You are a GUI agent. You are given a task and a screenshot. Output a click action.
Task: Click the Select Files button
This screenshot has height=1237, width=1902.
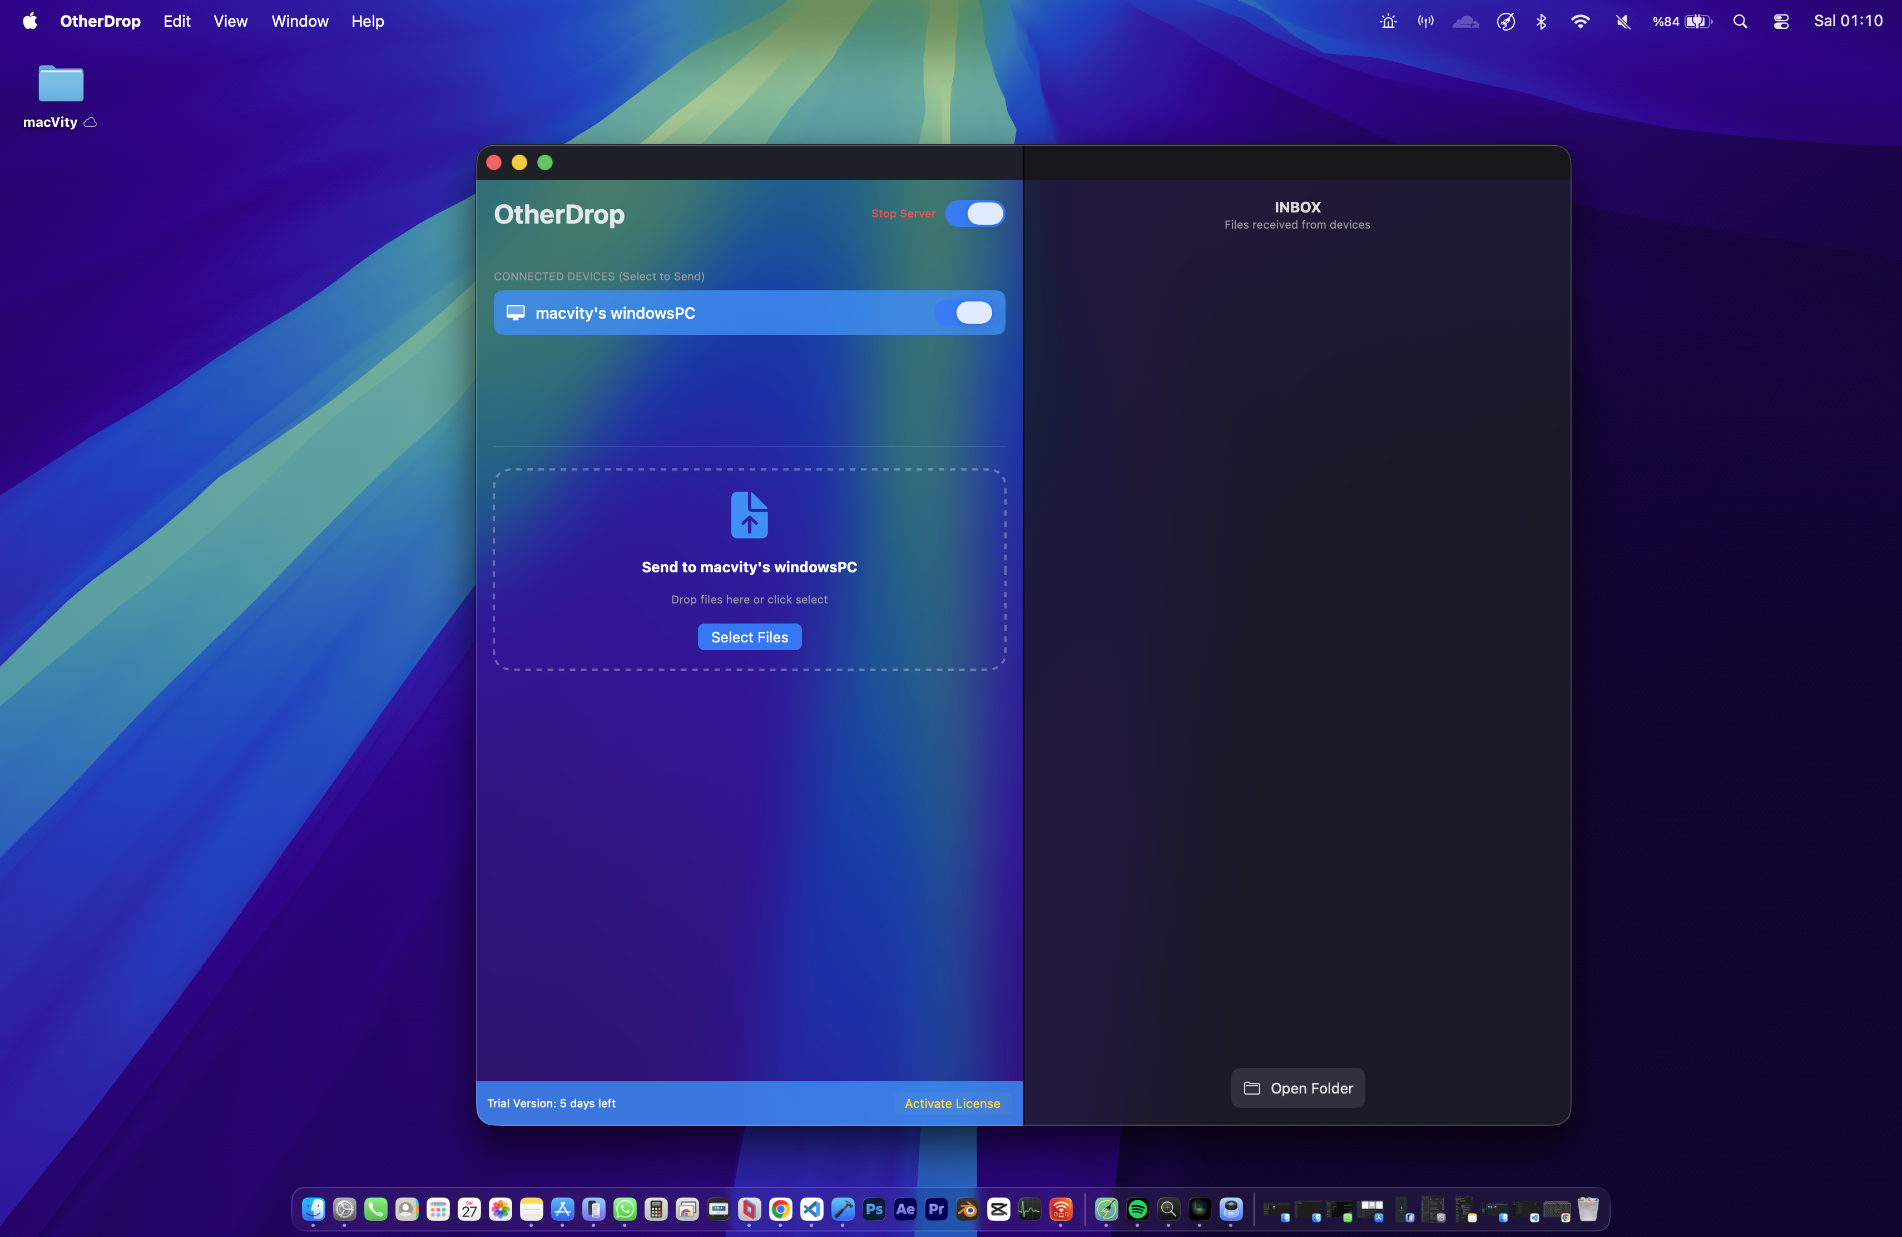[x=749, y=637]
